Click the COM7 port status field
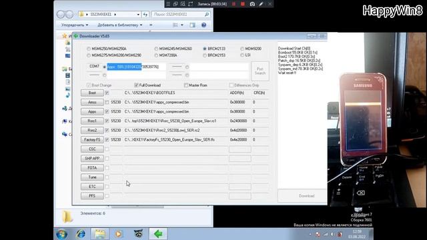Image resolution: width=427 pixels, height=240 pixels. pyautogui.click(x=136, y=67)
